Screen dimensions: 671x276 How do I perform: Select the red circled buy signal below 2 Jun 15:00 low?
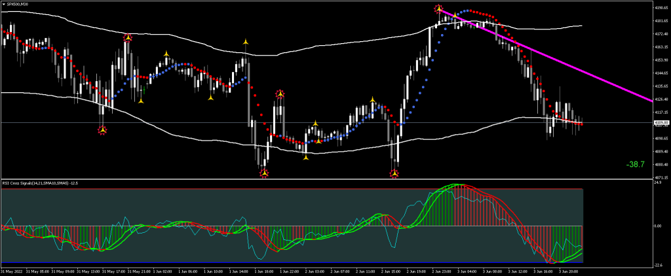click(394, 173)
